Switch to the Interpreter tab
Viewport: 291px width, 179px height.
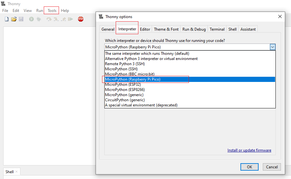pos(127,29)
